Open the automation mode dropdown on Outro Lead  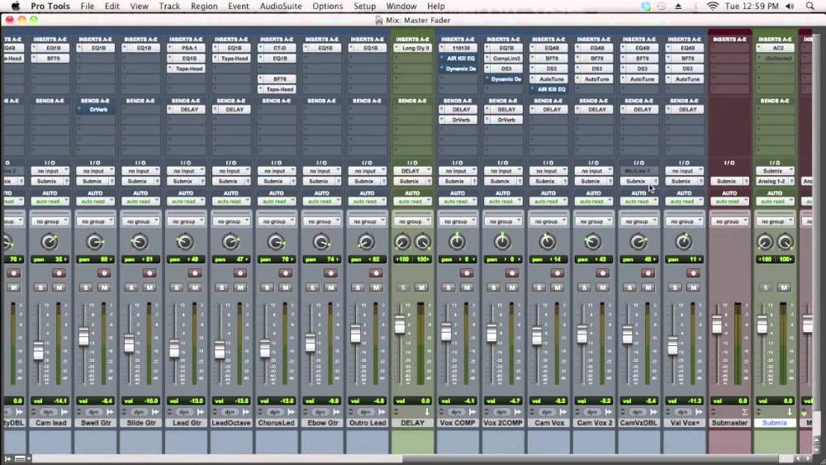(x=365, y=202)
